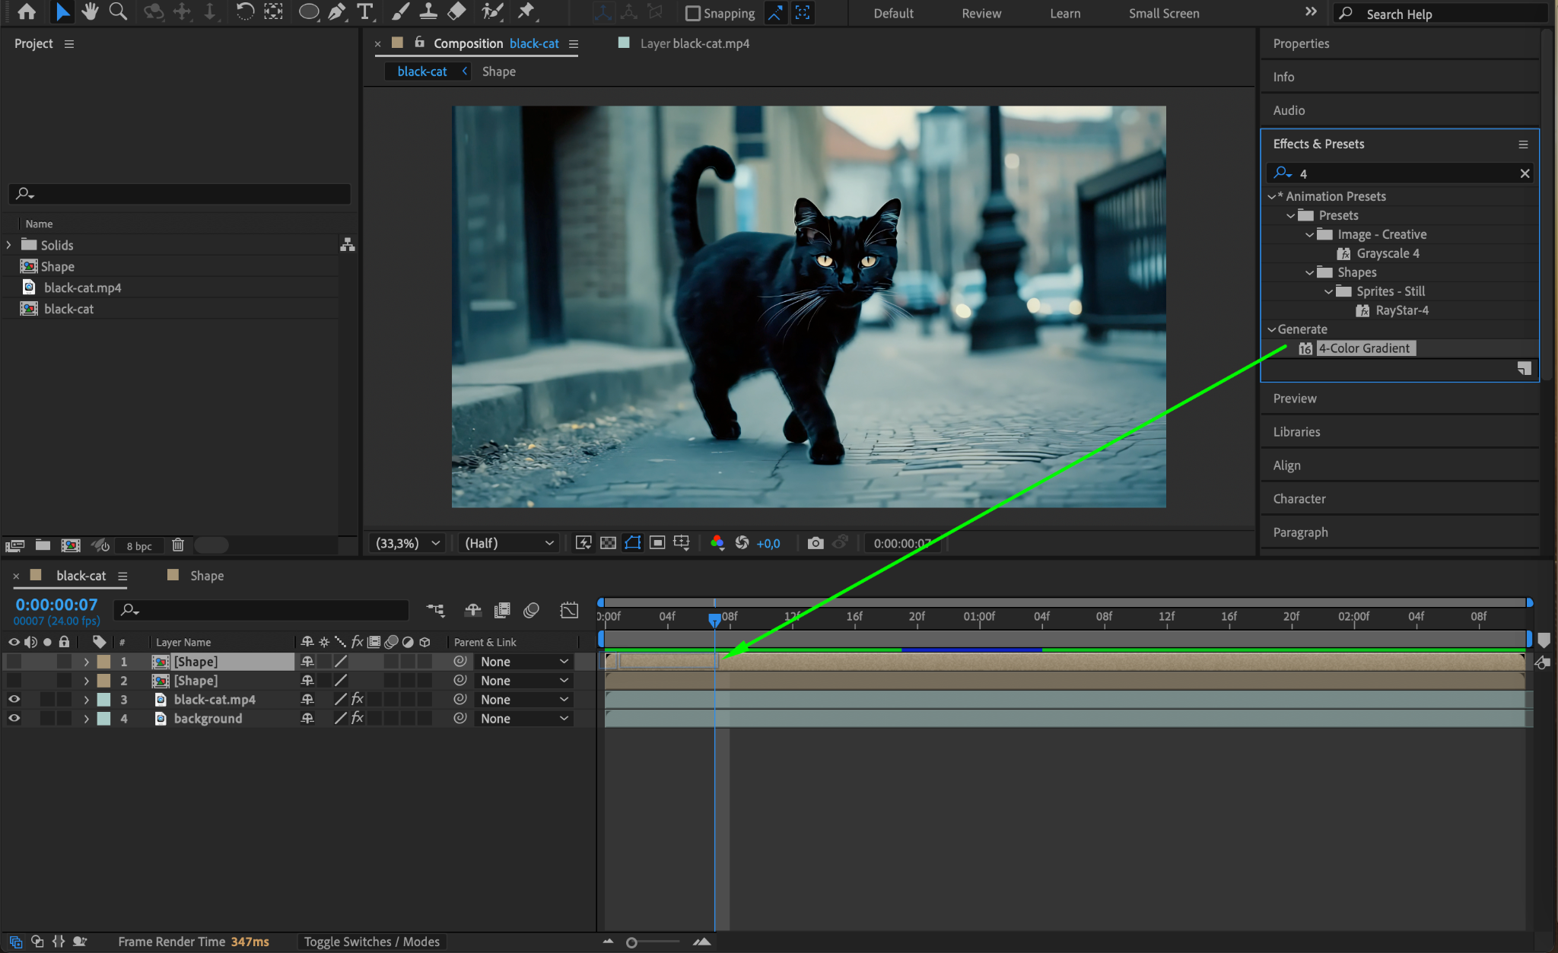1558x953 pixels.
Task: Choose the Hand tool
Action: (x=90, y=11)
